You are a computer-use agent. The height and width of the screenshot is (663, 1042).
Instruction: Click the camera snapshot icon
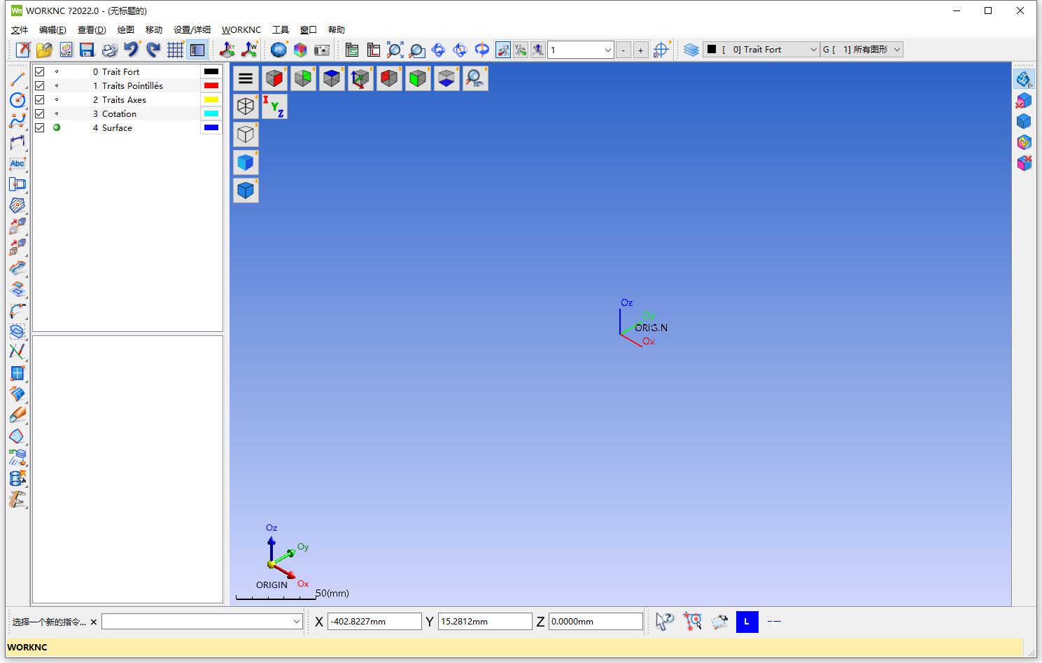pos(321,50)
